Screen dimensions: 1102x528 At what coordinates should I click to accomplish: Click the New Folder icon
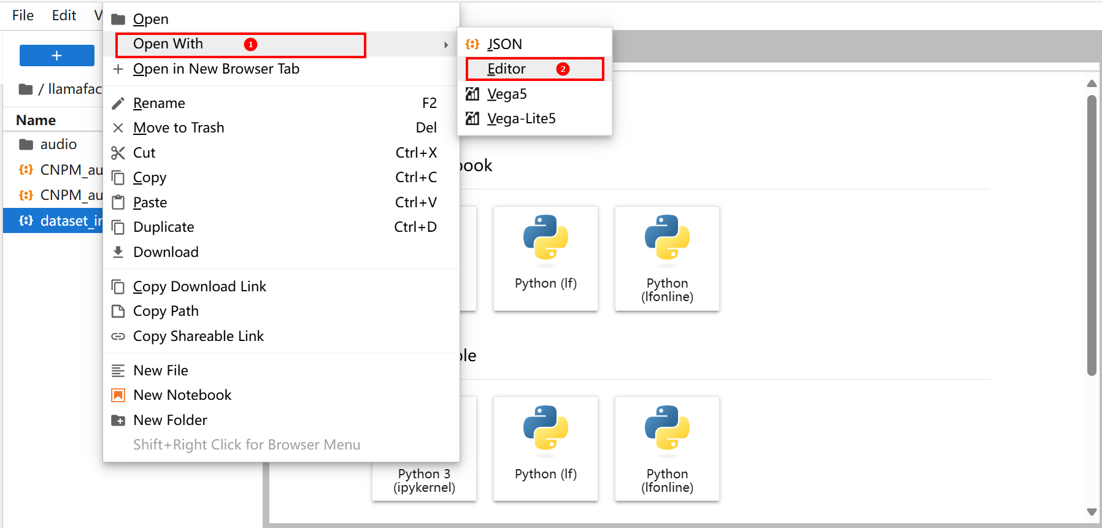click(118, 420)
